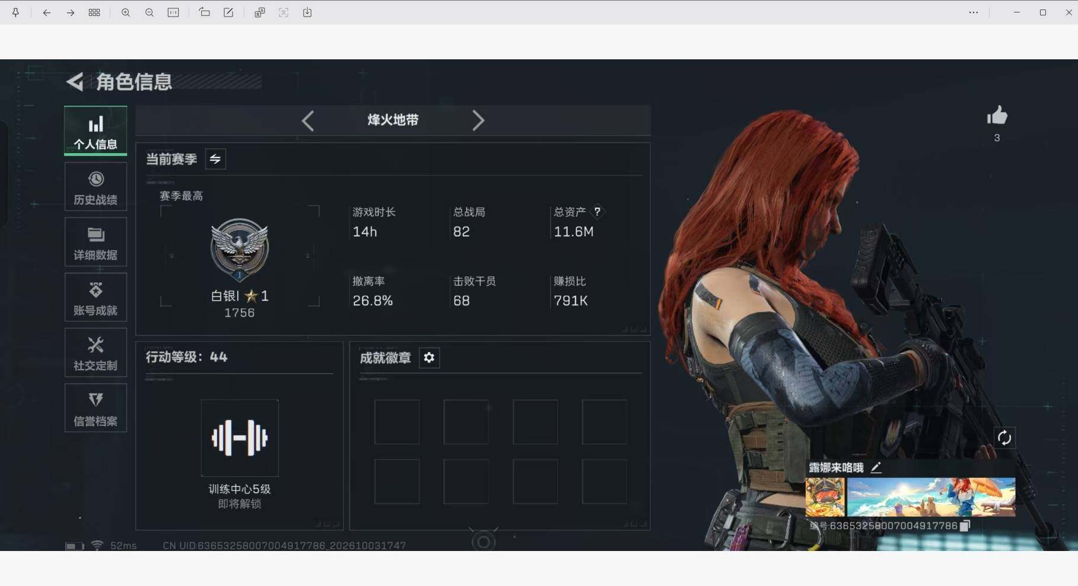
Task: Open the 历史战绩 tab
Action: coord(96,187)
